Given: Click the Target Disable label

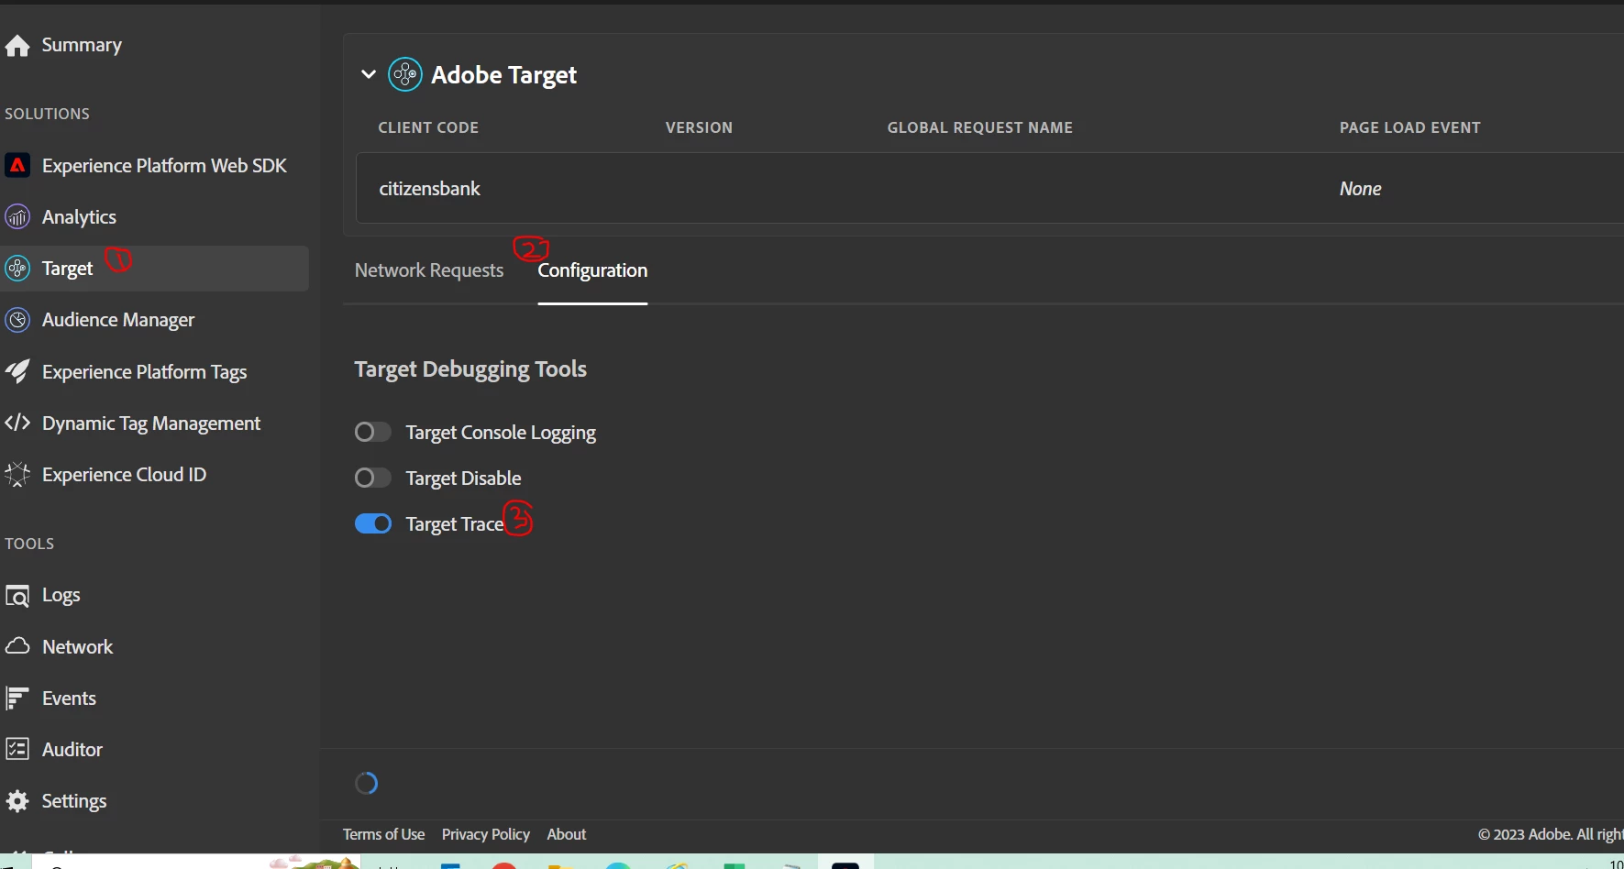Looking at the screenshot, I should coord(463,478).
